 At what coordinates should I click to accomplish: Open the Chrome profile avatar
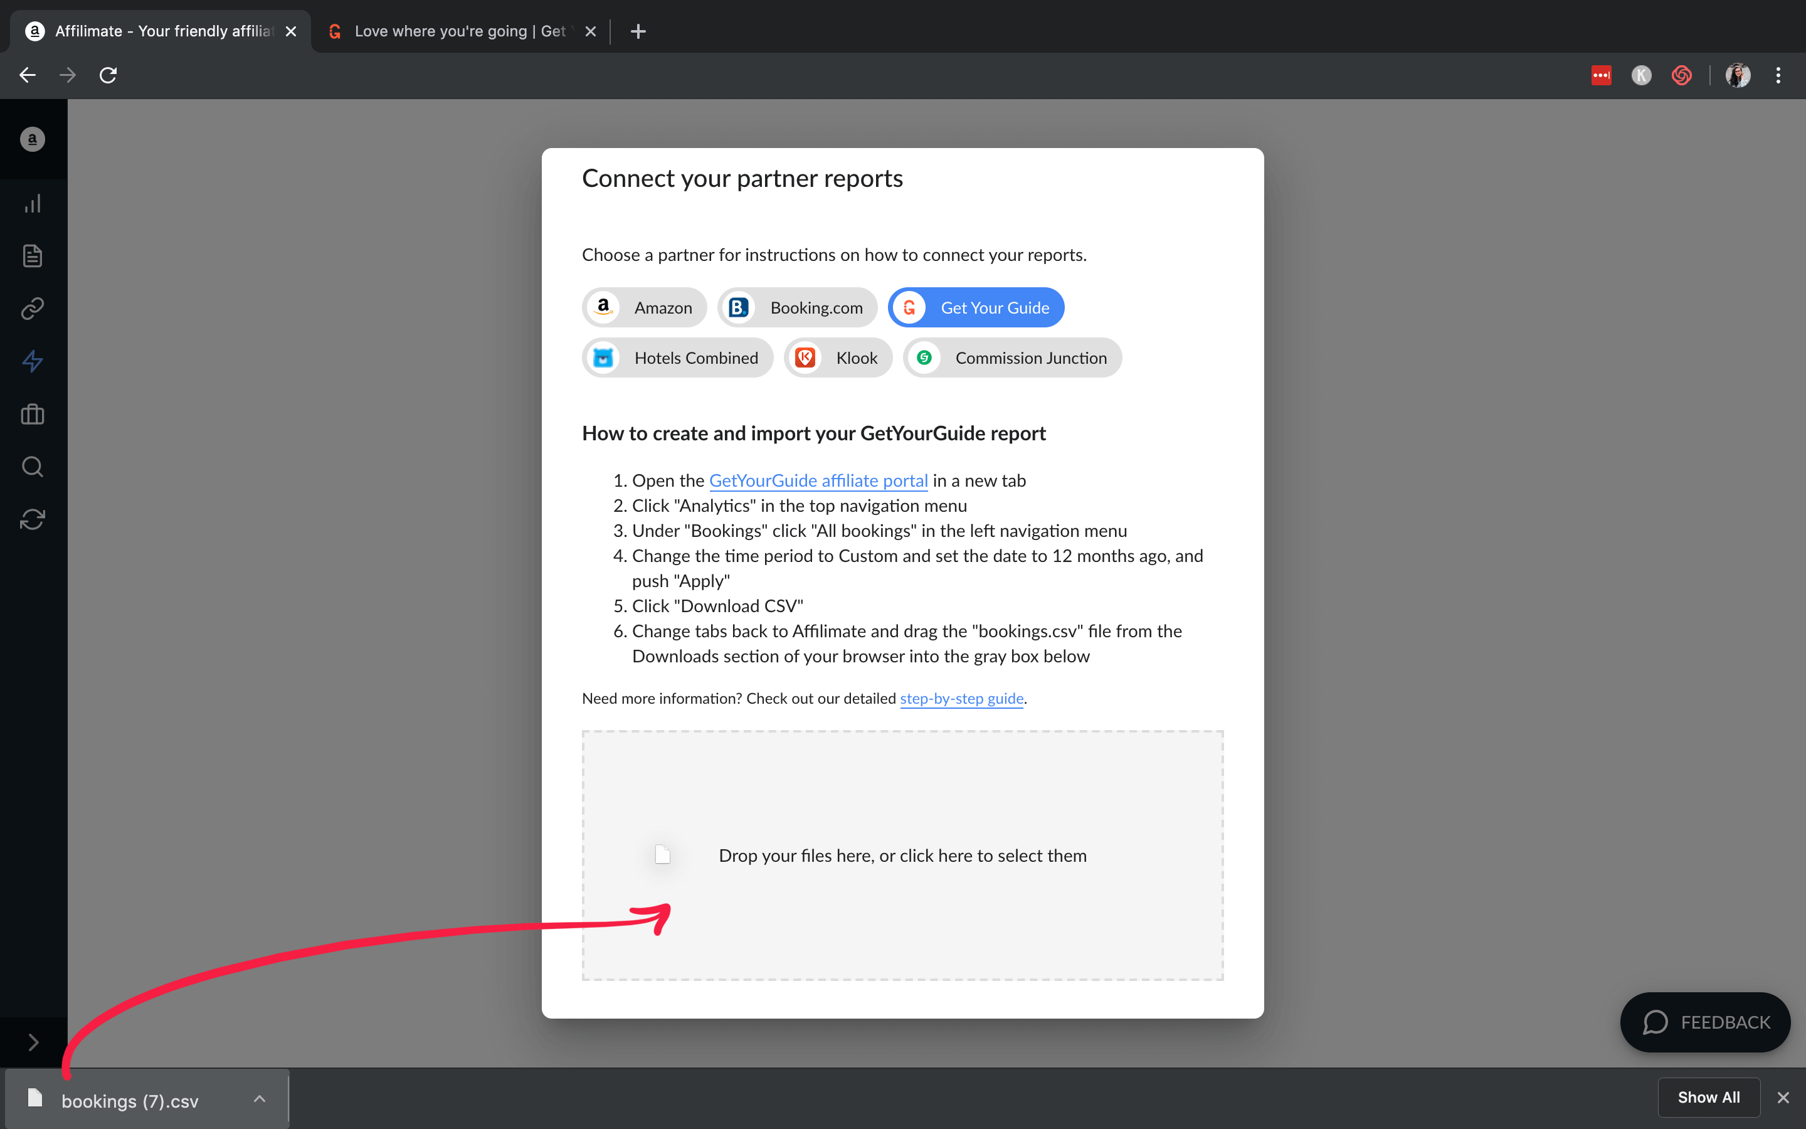coord(1738,75)
